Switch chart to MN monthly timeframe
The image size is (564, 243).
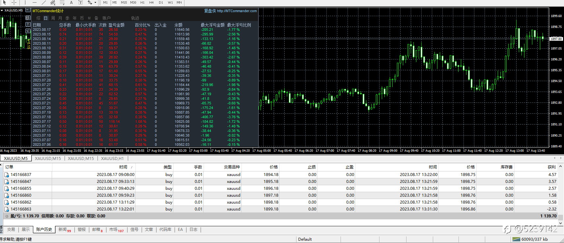[x=179, y=2]
